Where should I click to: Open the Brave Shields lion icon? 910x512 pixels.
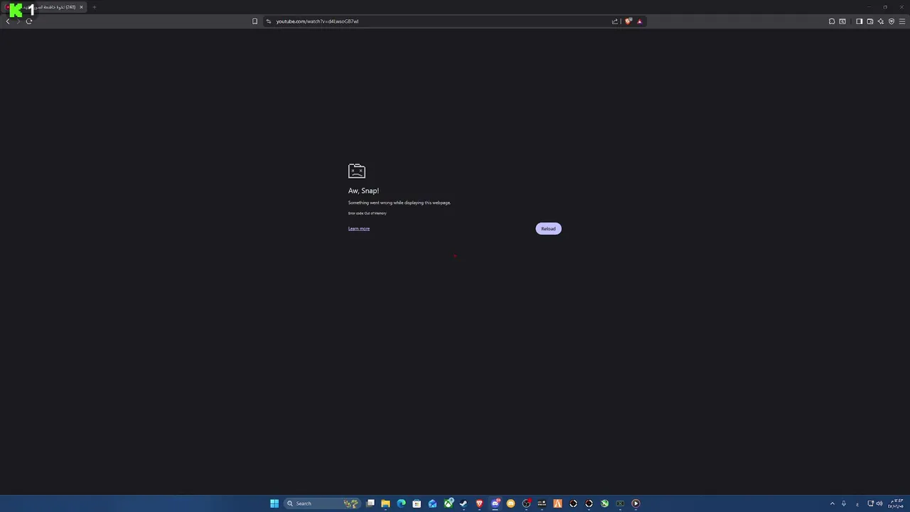point(628,21)
